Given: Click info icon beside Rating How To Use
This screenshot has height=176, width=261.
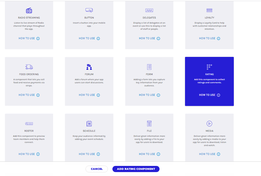Looking at the screenshot, I should pyautogui.click(x=219, y=95).
